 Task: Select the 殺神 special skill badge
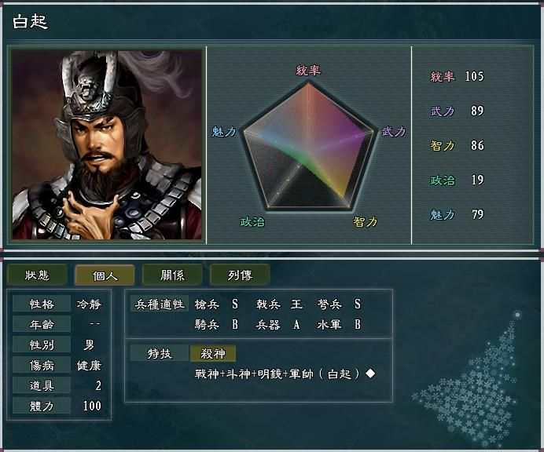click(x=213, y=353)
